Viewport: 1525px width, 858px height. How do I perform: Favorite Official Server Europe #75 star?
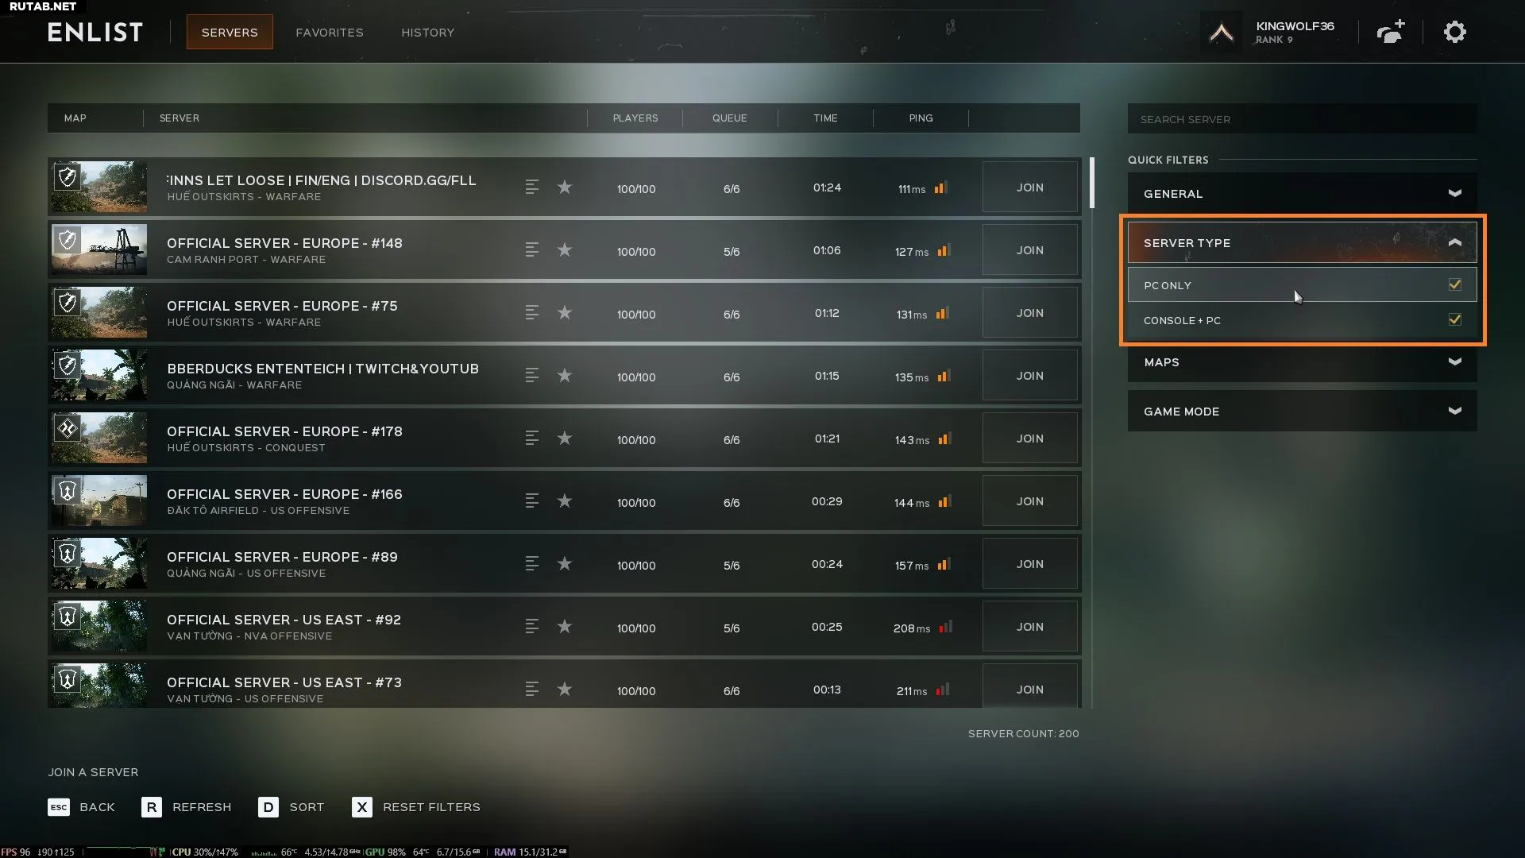(565, 313)
